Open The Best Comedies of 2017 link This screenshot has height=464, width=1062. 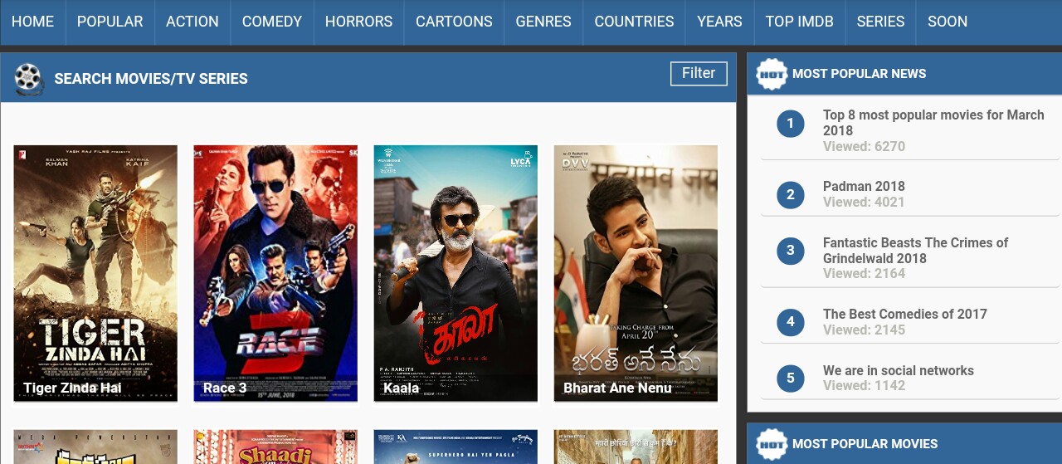pos(905,314)
